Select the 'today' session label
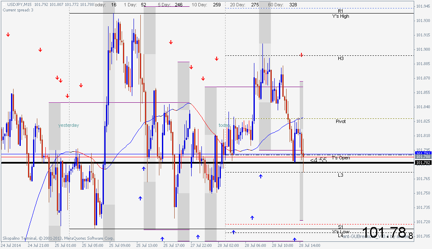The width and height of the screenshot is (432, 249). tap(225, 126)
